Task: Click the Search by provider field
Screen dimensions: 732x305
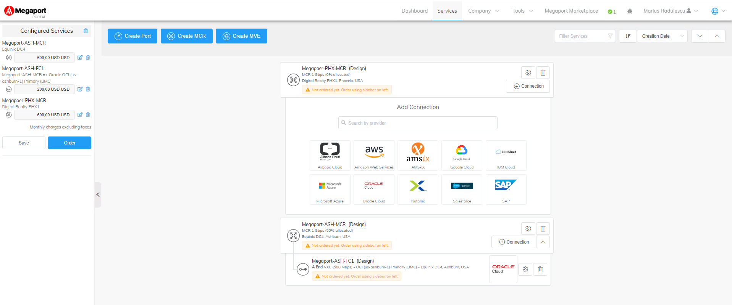Action: coord(418,123)
